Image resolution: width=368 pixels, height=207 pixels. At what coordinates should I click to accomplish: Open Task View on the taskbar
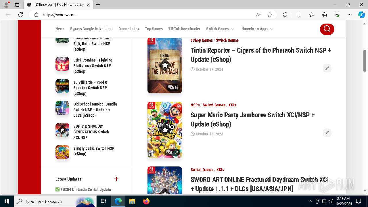(x=103, y=201)
